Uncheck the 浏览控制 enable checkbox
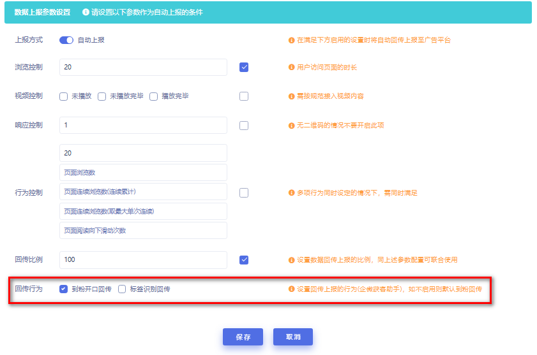 tap(244, 67)
